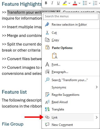Select Copy from context menu

pyautogui.click(x=71, y=40)
